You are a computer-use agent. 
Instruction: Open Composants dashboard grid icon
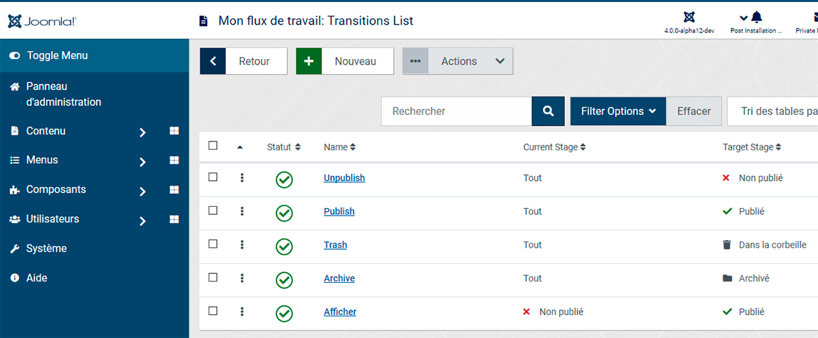(x=174, y=190)
